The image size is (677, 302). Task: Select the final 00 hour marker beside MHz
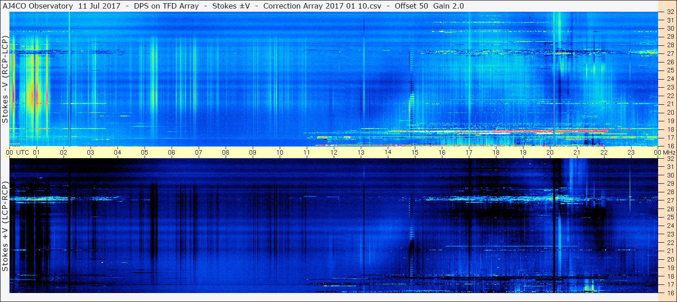[657, 152]
